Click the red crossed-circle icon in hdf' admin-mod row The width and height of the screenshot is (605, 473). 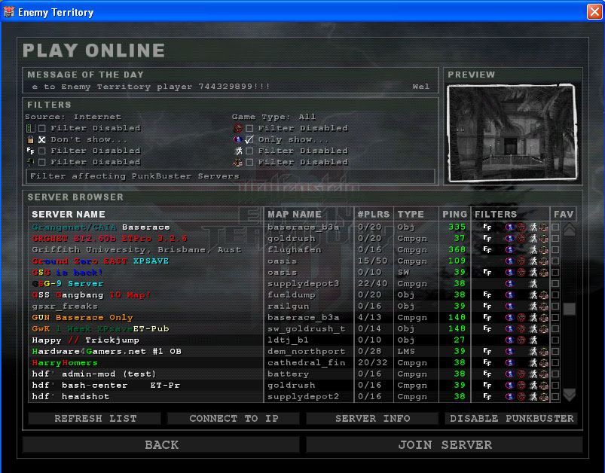pos(521,374)
